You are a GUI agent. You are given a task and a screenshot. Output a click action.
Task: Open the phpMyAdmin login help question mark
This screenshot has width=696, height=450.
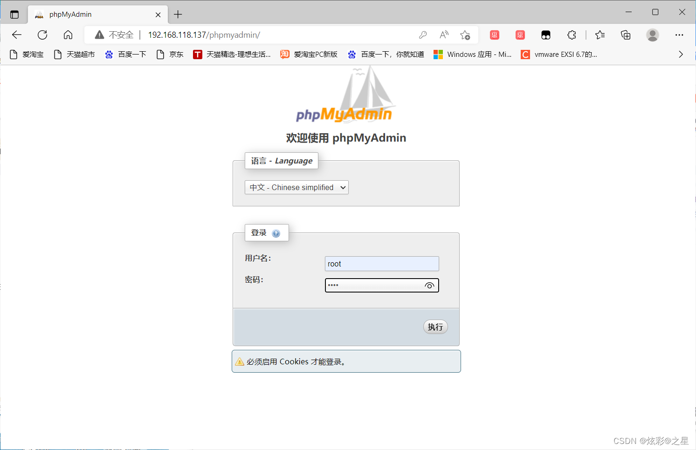tap(276, 233)
